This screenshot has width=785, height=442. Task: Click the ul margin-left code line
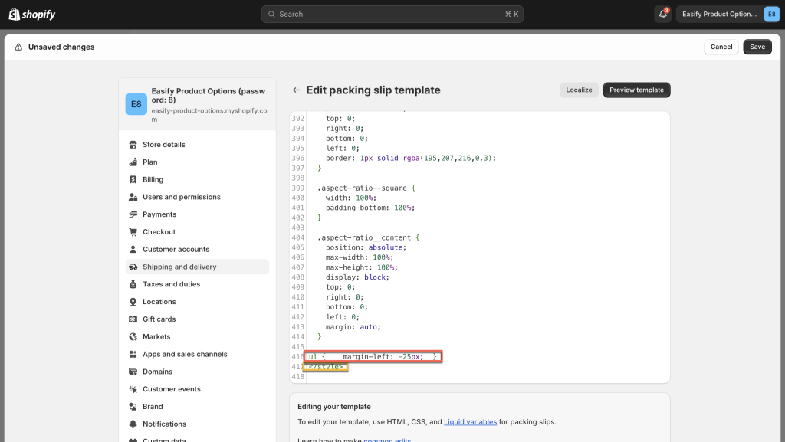pyautogui.click(x=373, y=356)
